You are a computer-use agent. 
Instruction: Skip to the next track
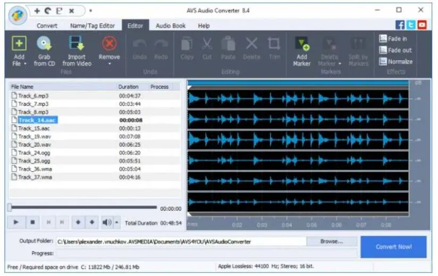click(x=62, y=222)
